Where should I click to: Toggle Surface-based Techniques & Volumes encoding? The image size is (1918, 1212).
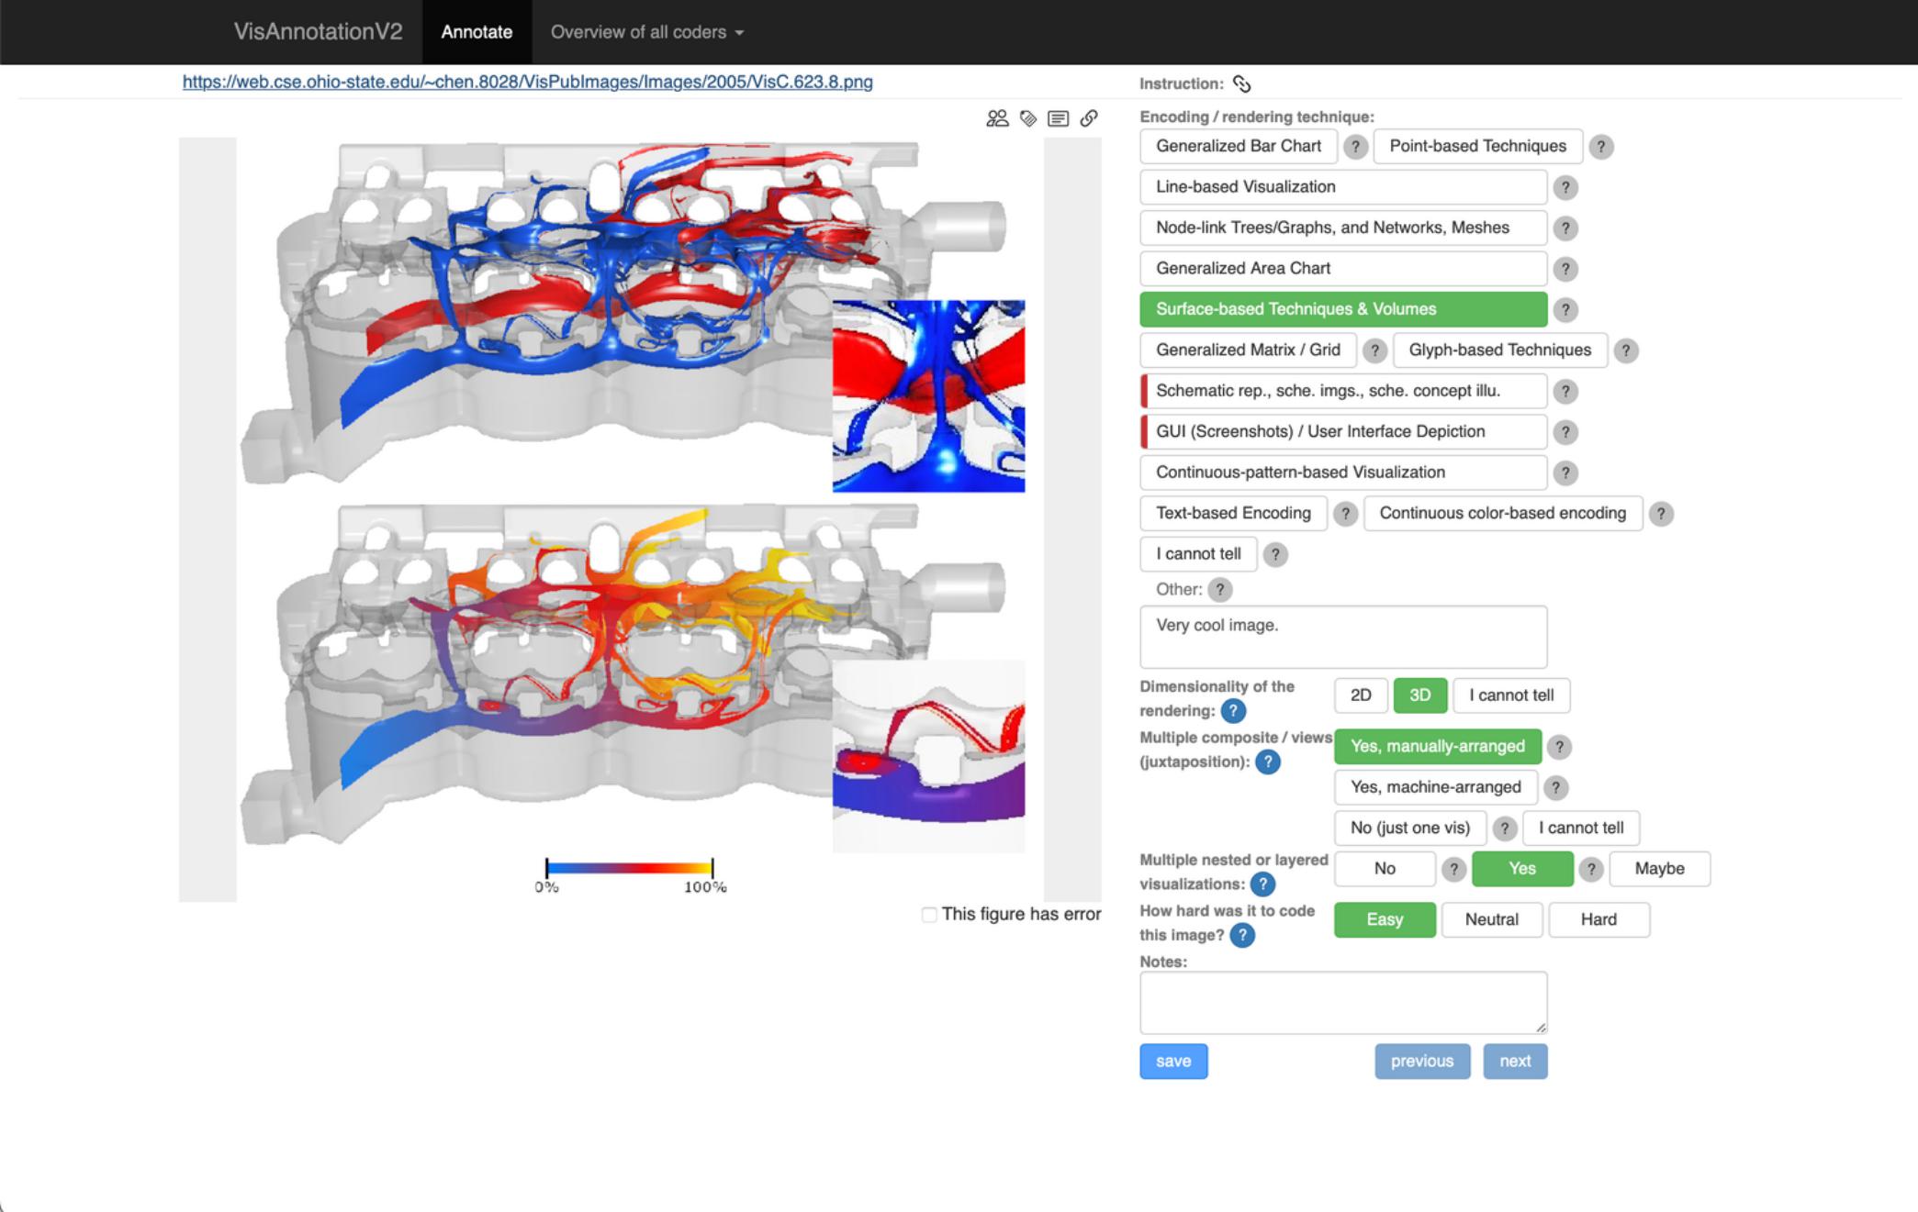pos(1343,309)
